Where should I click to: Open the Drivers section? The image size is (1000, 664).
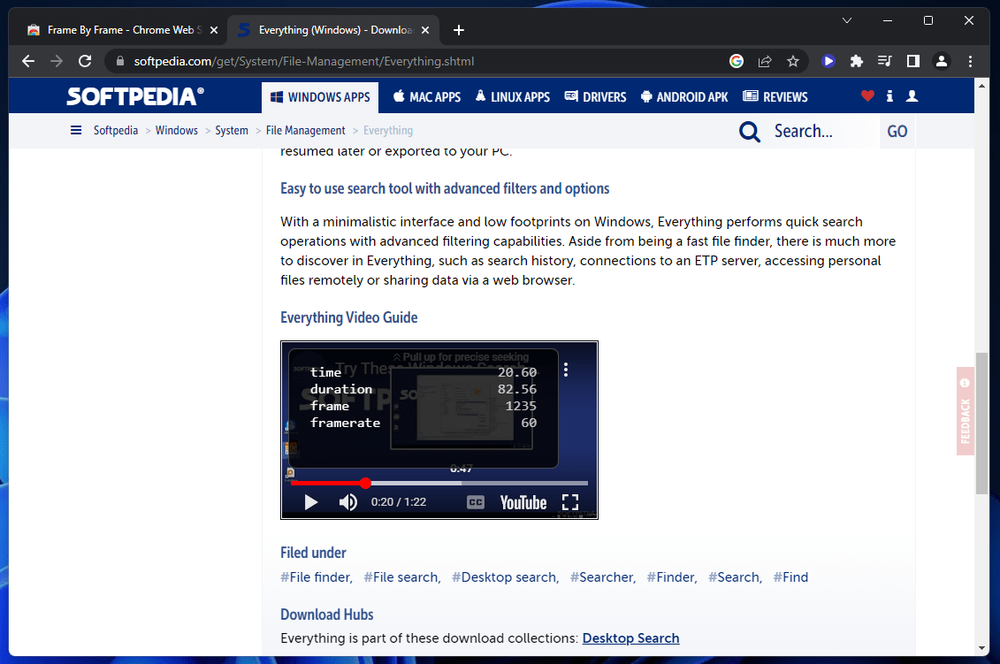point(596,97)
